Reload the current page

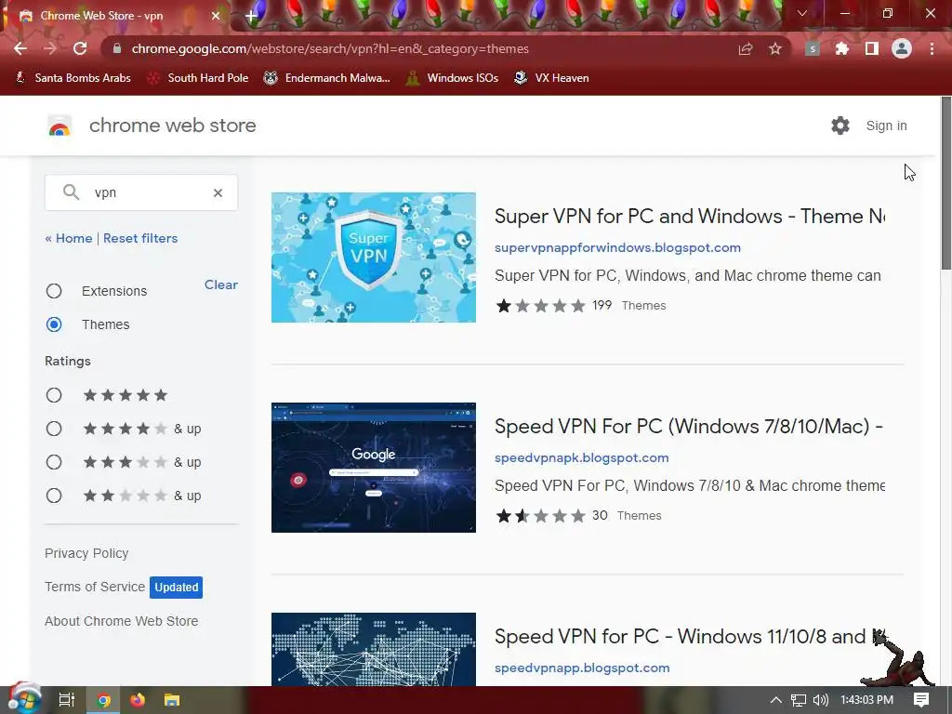[80, 48]
